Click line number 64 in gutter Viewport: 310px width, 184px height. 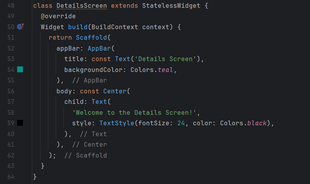[x=11, y=177]
